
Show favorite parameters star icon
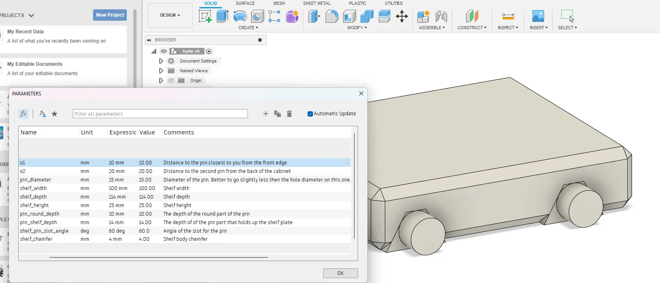click(54, 114)
